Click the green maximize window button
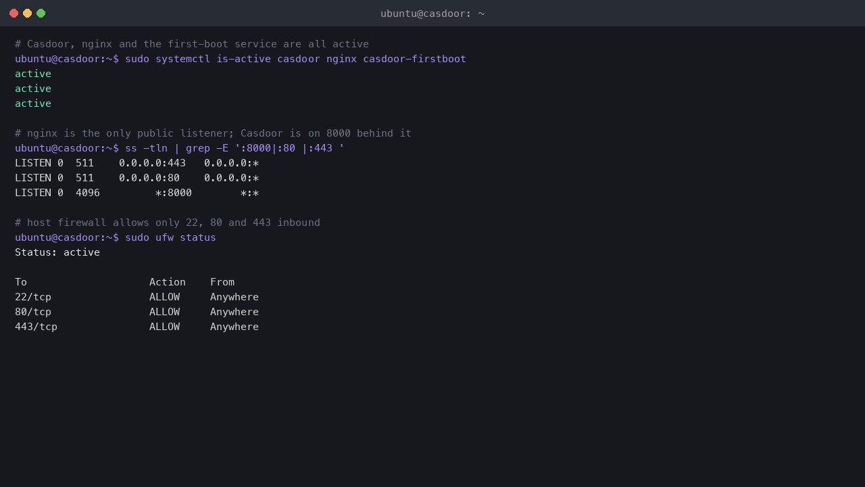The width and height of the screenshot is (865, 487). (41, 13)
